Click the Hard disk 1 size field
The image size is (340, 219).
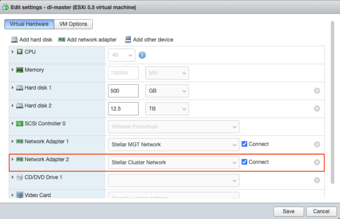point(123,91)
